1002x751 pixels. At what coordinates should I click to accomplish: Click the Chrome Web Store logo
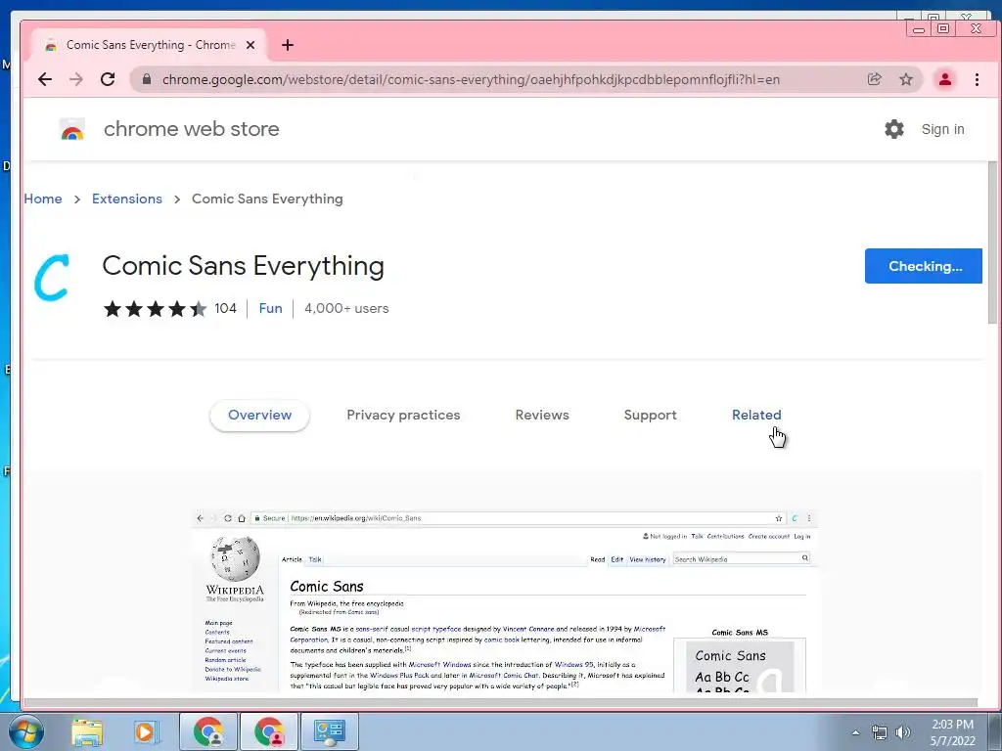click(x=72, y=129)
